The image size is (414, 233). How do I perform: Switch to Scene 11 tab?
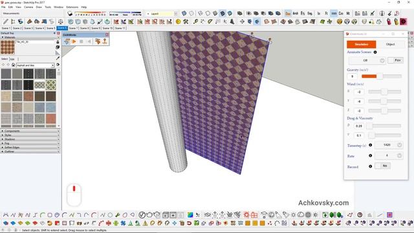[120, 28]
